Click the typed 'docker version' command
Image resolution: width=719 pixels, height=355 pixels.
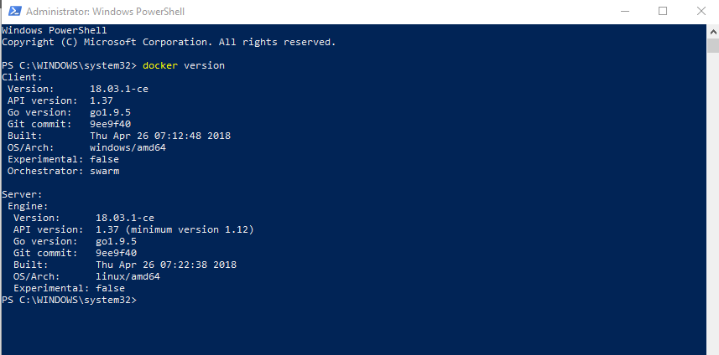(x=184, y=65)
